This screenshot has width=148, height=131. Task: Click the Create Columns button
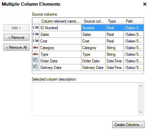[x=128, y=125]
